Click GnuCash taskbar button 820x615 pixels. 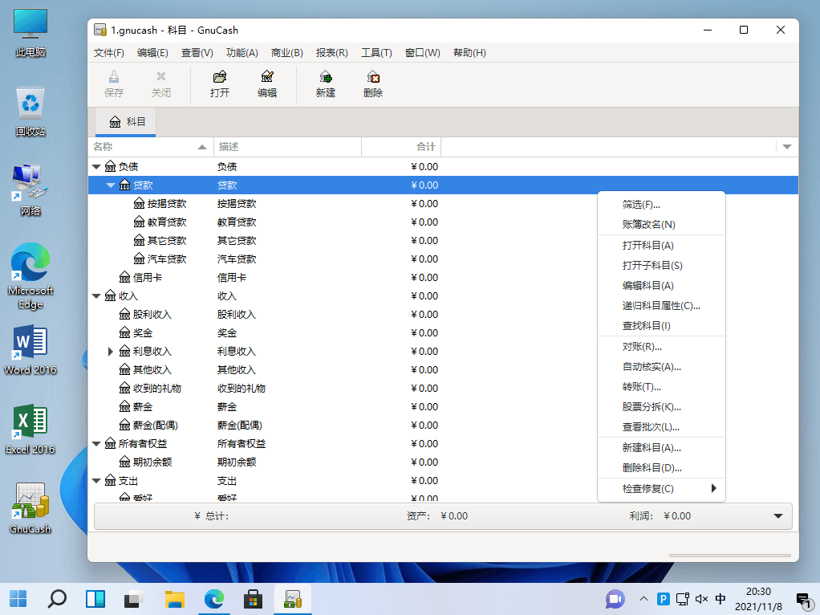point(292,599)
